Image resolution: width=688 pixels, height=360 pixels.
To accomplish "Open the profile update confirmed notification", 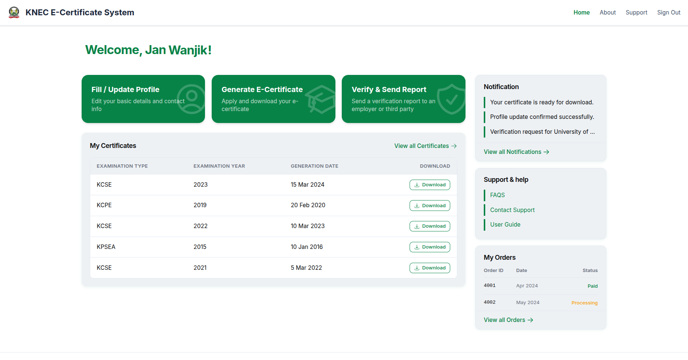I will pyautogui.click(x=542, y=117).
